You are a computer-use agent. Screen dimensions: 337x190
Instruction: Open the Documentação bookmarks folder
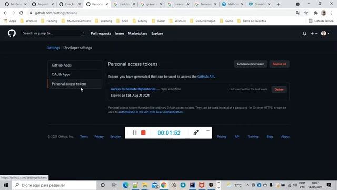(203, 21)
